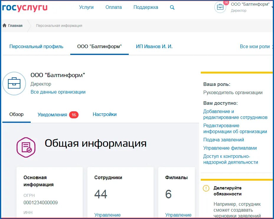This screenshot has height=219, width=274.
Task: Click Персональная информация breadcrumb
Action: [x=59, y=25]
